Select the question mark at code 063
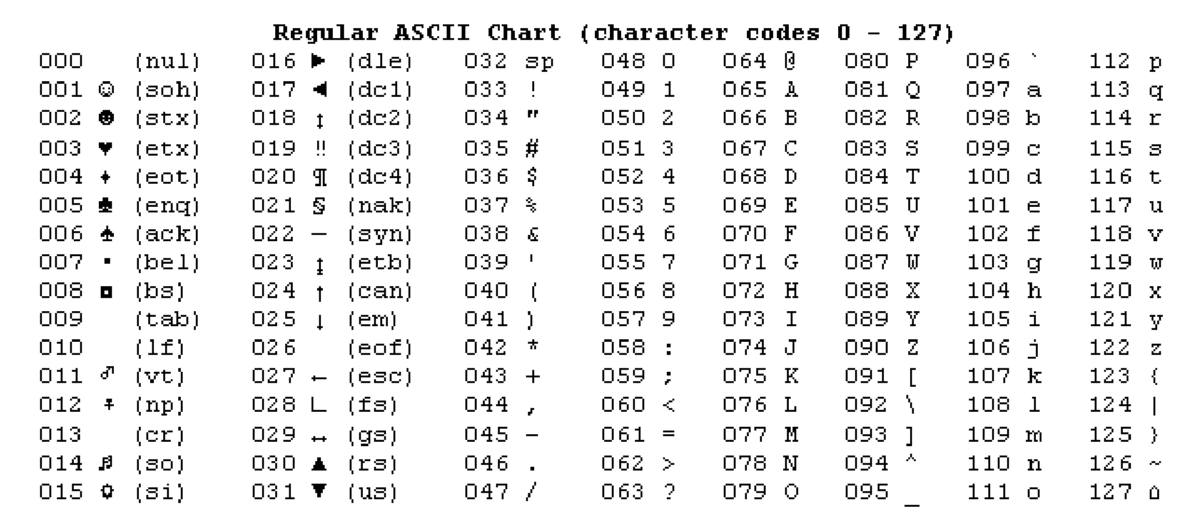Image resolution: width=1201 pixels, height=518 pixels. (669, 492)
